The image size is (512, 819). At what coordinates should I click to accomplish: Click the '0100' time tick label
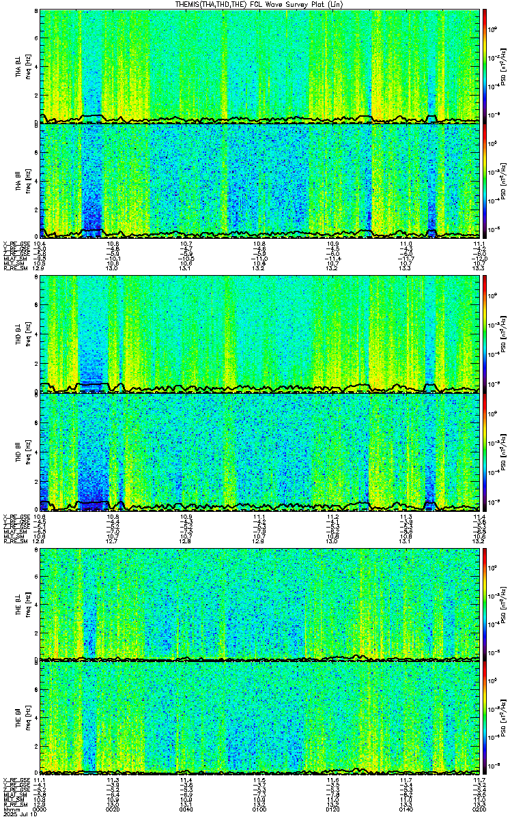pos(259,810)
